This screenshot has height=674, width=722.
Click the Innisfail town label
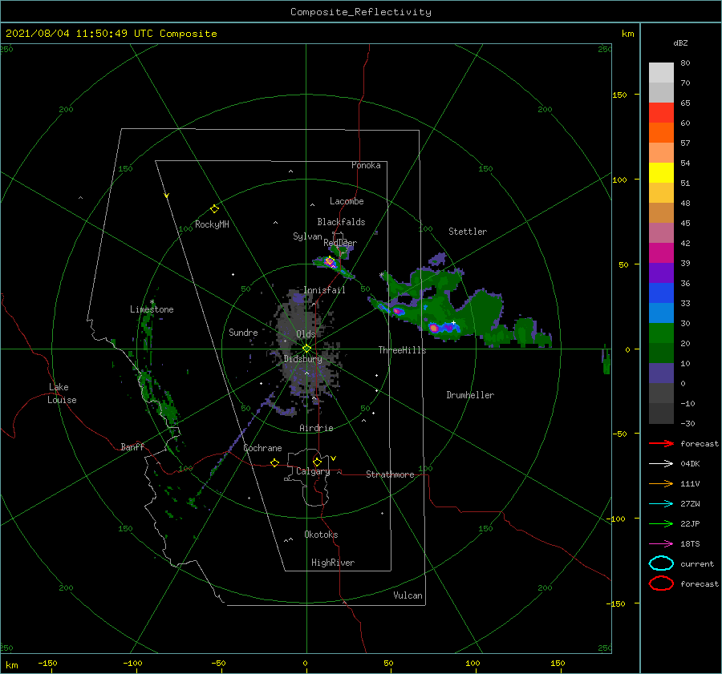coord(324,290)
